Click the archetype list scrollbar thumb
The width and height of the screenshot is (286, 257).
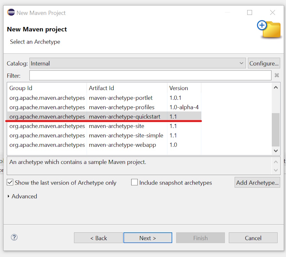276,130
